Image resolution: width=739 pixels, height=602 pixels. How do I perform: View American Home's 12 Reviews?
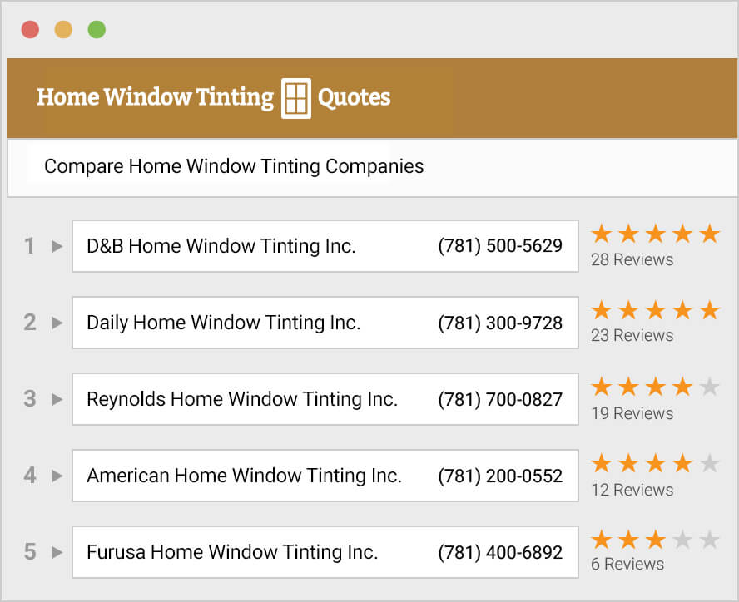(x=632, y=490)
